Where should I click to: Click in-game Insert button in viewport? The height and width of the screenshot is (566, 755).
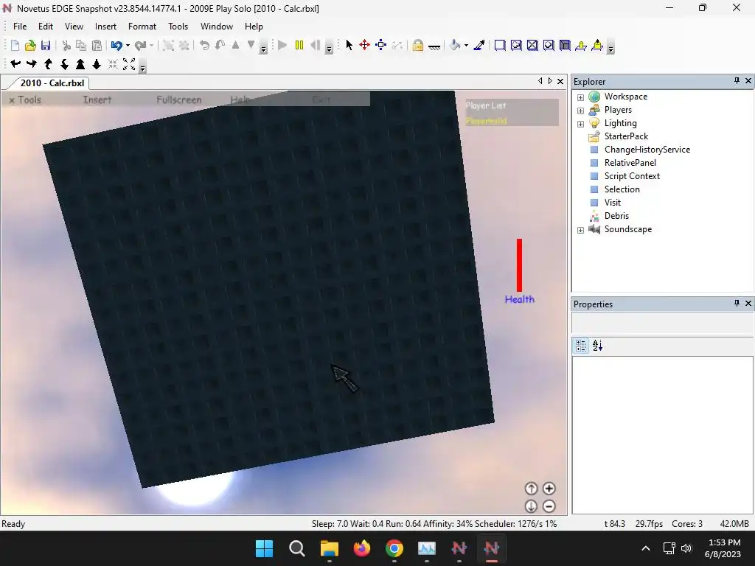(97, 100)
